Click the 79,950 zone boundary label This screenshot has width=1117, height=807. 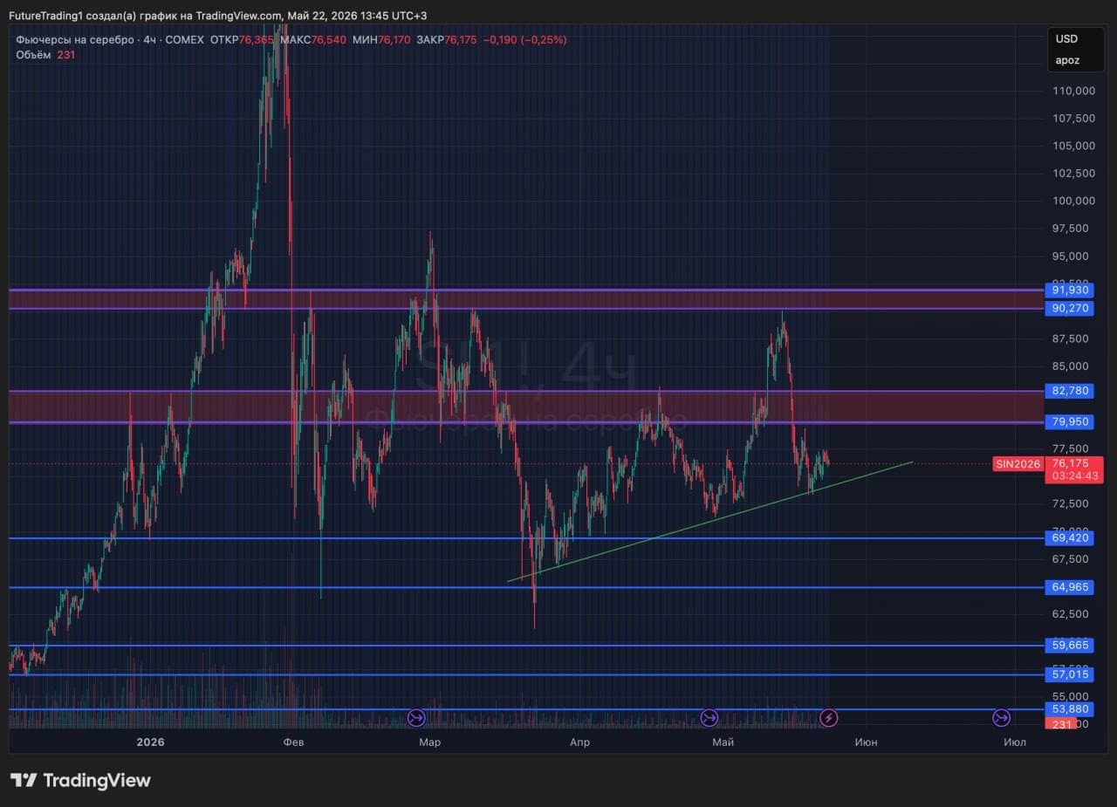[1070, 422]
